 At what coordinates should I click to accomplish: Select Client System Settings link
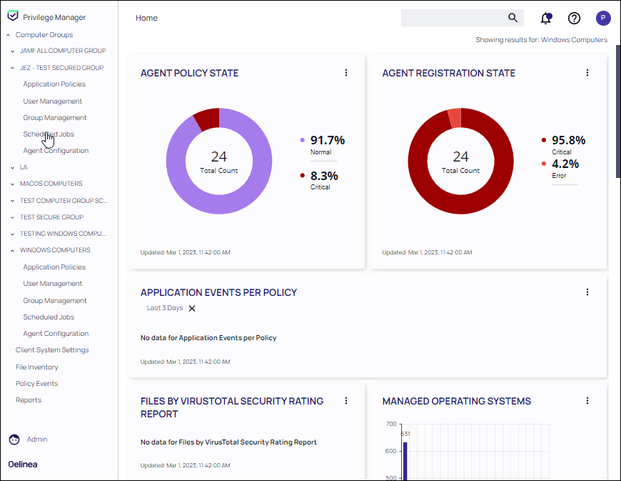(x=52, y=350)
